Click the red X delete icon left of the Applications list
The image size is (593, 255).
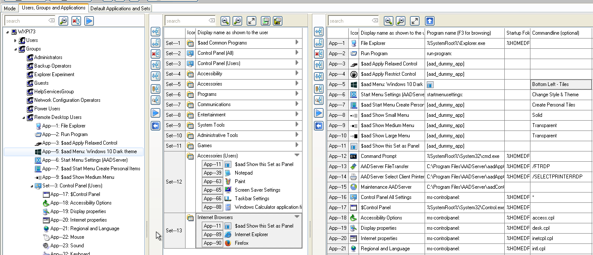tap(319, 53)
